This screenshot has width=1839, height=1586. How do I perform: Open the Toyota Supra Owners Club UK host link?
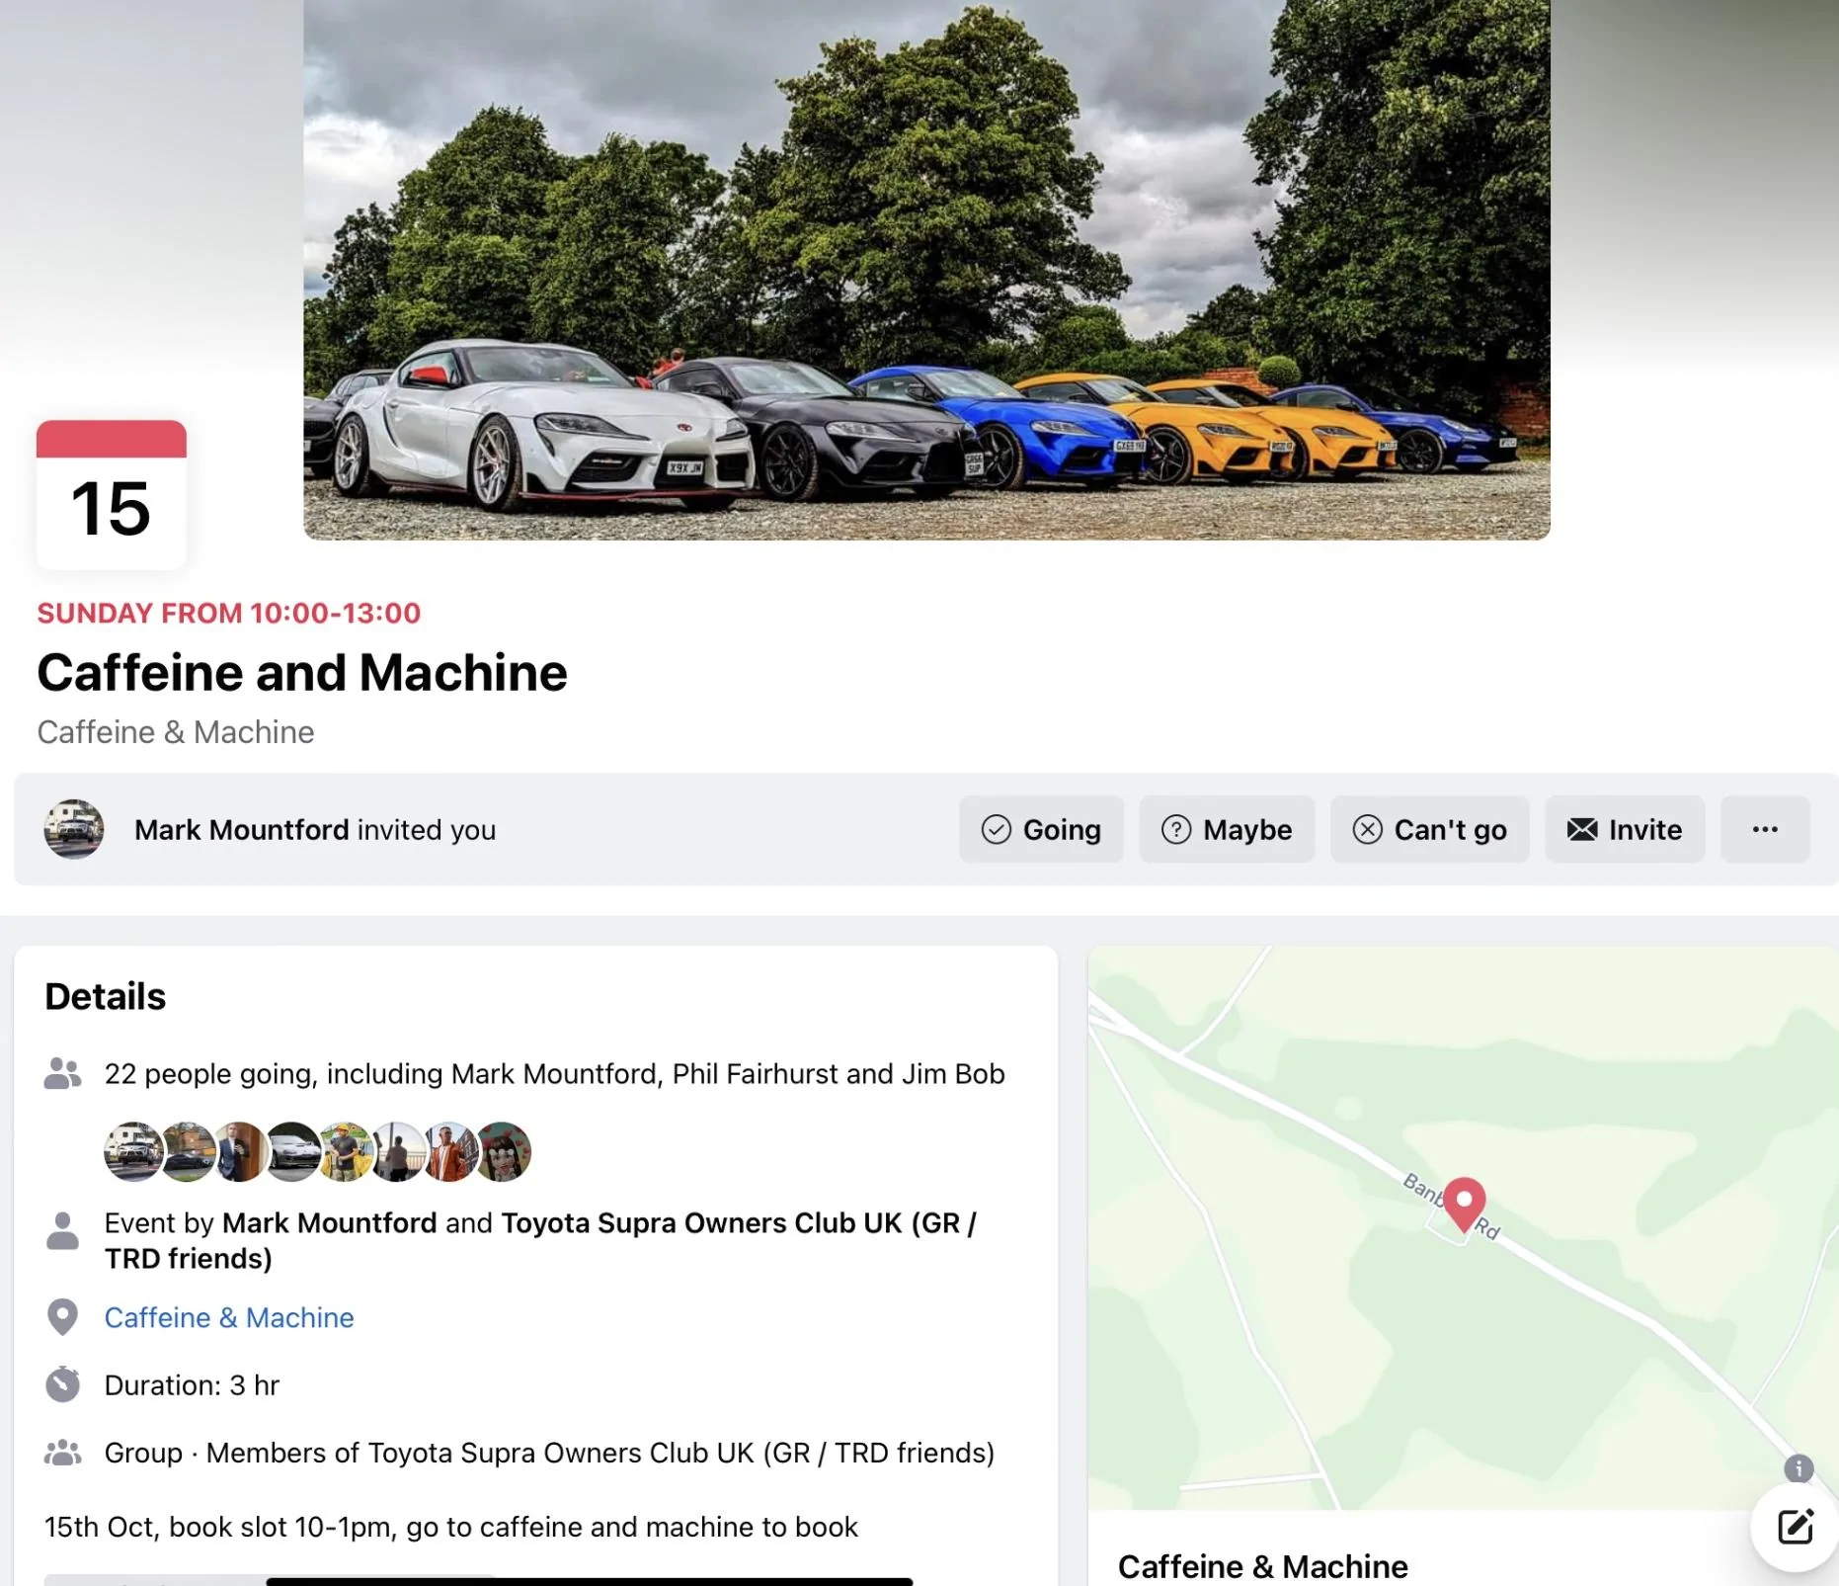(x=541, y=1240)
